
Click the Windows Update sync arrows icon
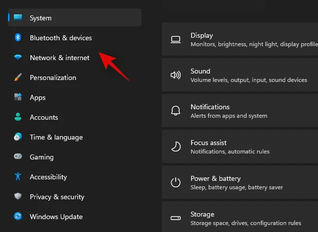(x=18, y=217)
